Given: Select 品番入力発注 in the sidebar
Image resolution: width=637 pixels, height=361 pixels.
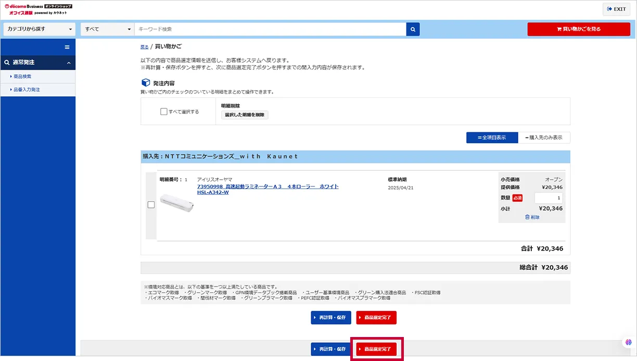Looking at the screenshot, I should tap(27, 90).
